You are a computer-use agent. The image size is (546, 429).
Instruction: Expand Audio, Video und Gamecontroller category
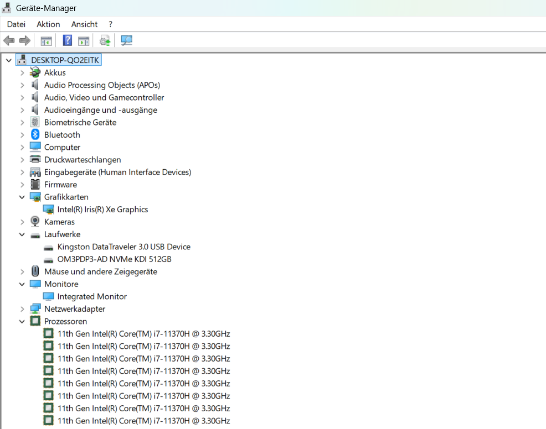[x=22, y=98]
